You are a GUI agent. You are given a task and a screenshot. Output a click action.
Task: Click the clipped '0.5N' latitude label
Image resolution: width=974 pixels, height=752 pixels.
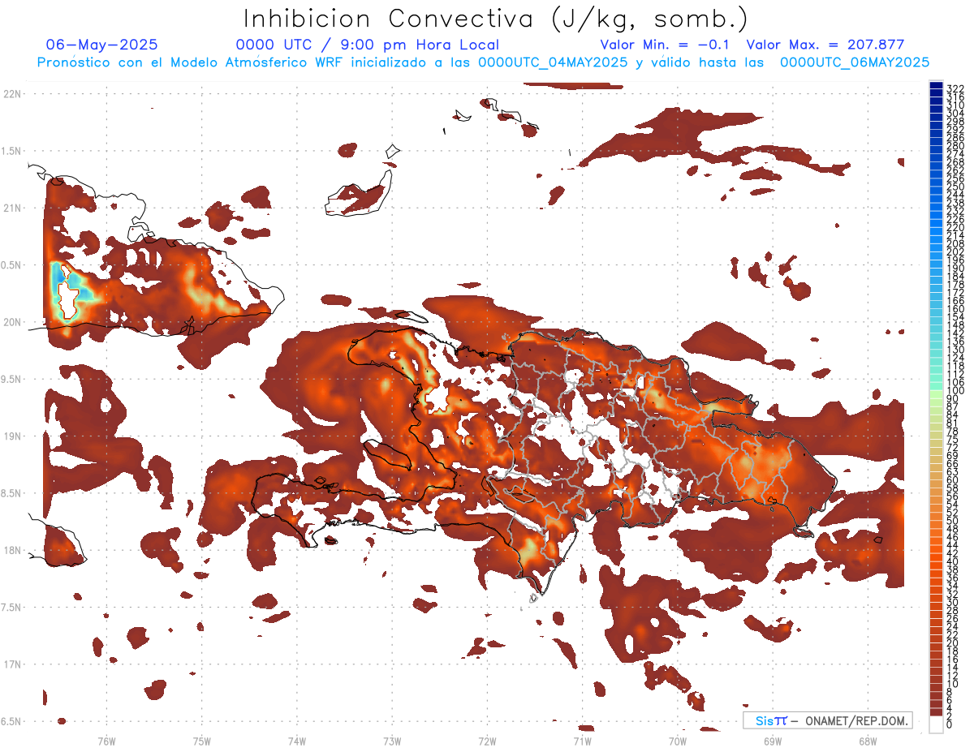[11, 265]
